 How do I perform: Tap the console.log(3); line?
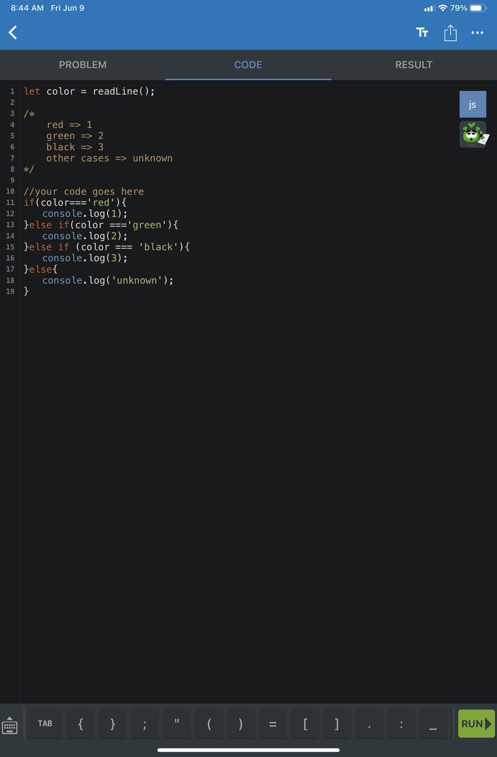pos(85,258)
